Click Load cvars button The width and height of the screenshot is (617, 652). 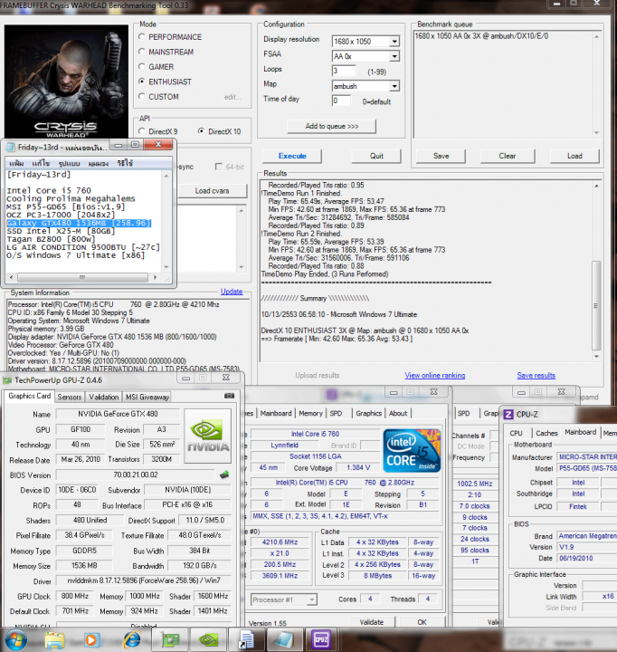pos(213,191)
